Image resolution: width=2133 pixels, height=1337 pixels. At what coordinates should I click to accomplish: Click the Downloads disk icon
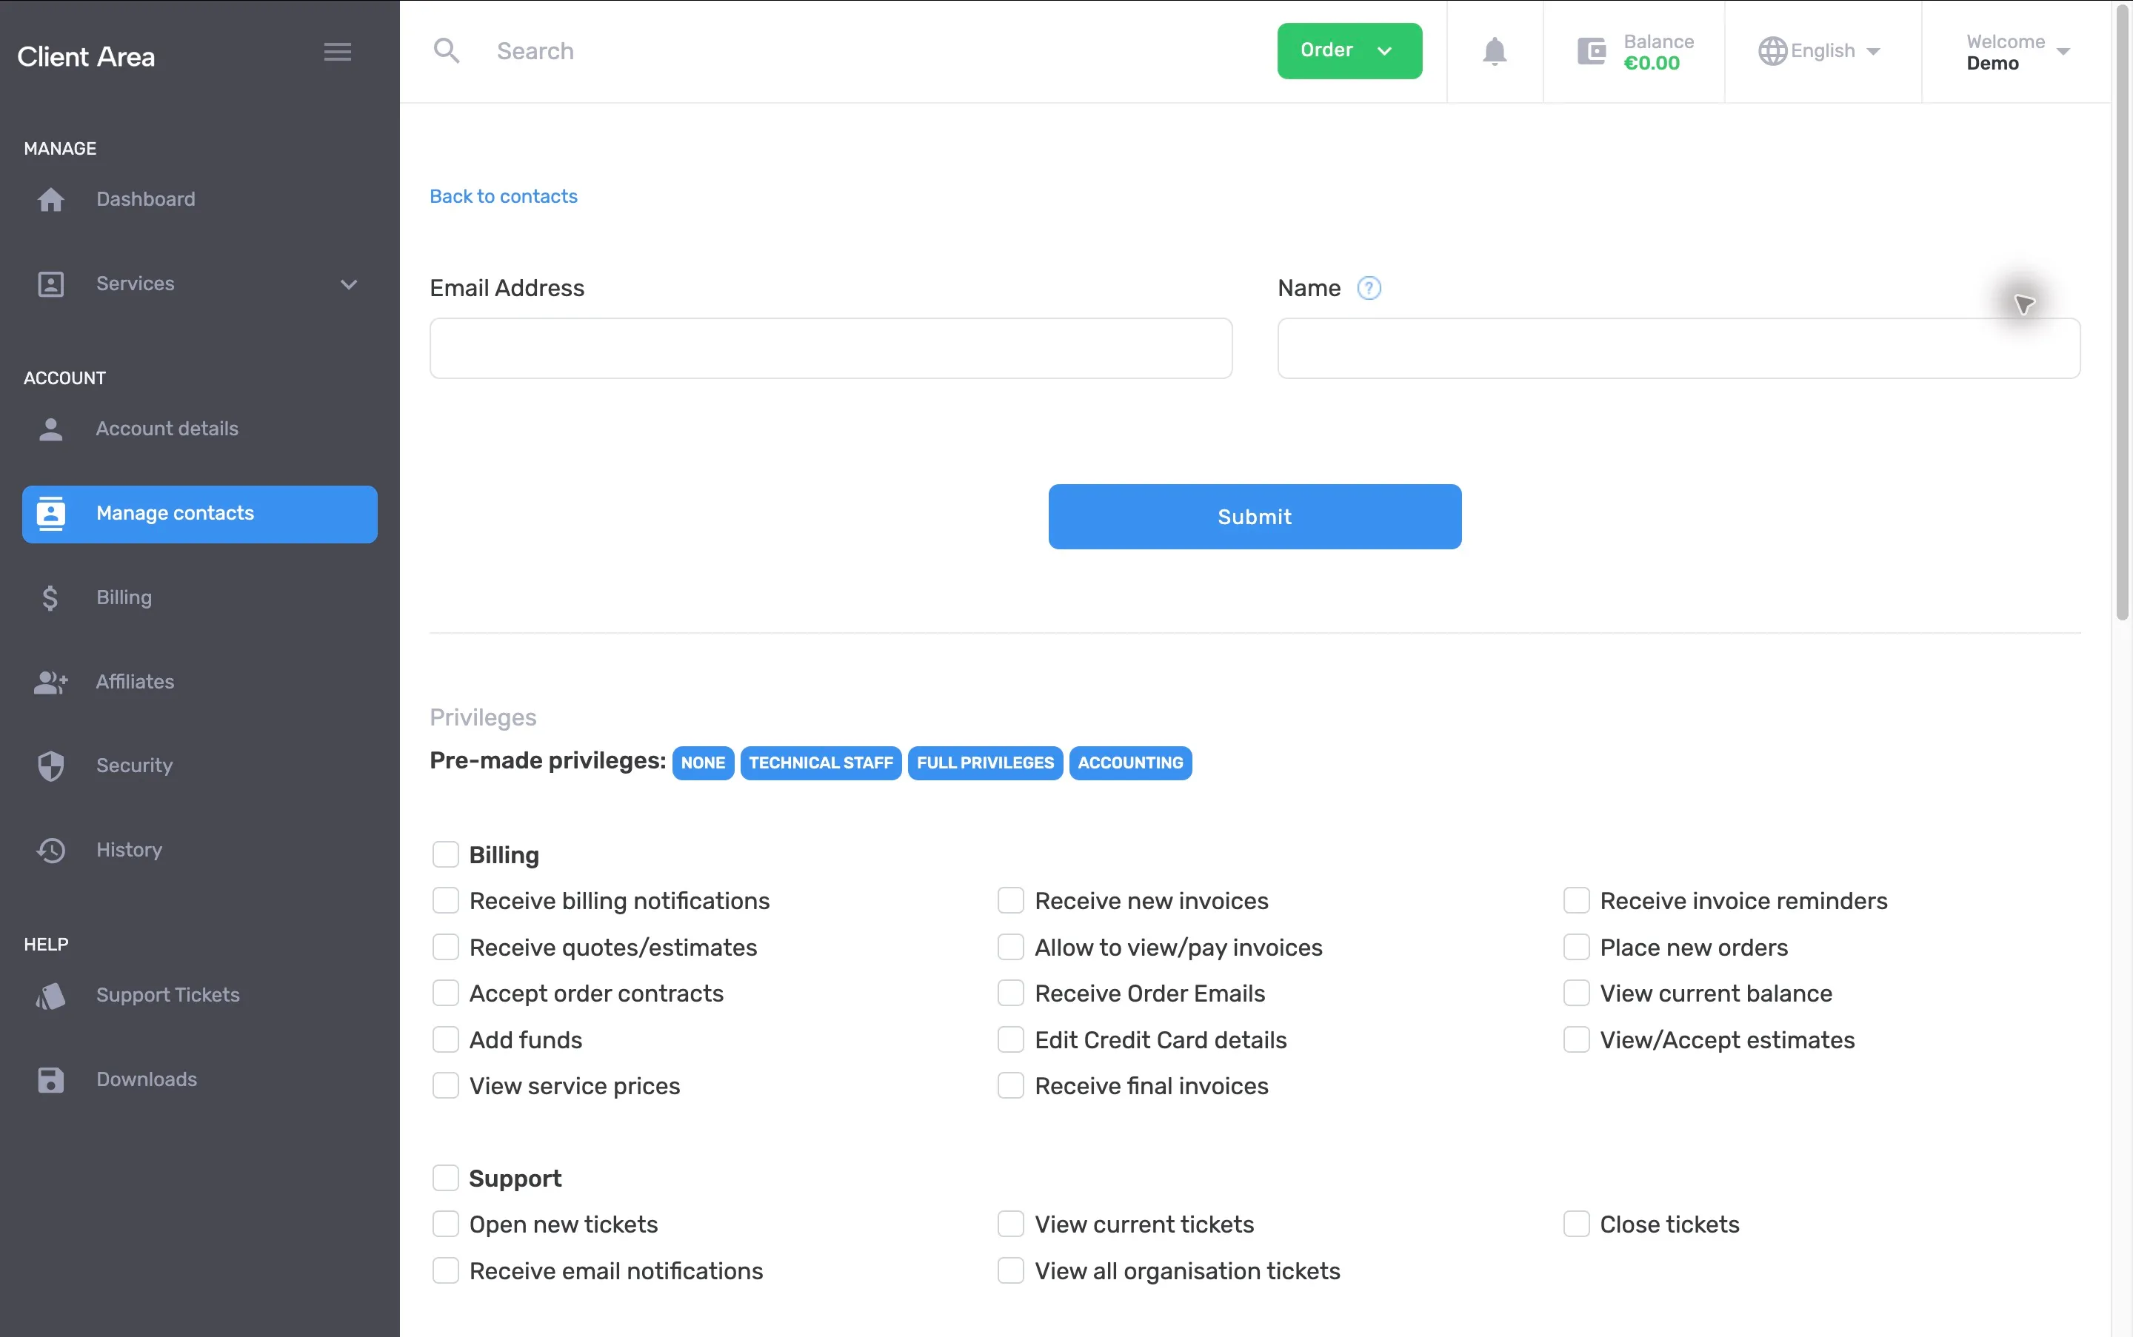[50, 1079]
